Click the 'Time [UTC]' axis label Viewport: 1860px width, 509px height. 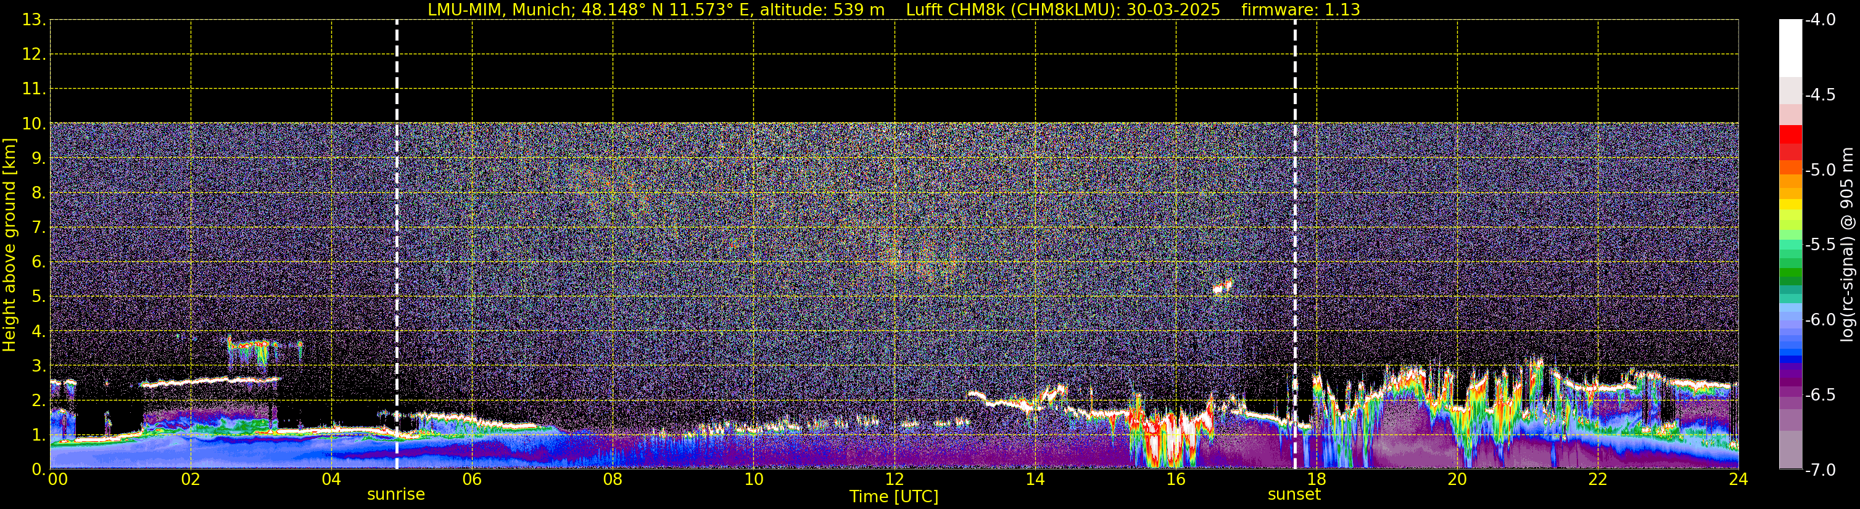coord(894,497)
